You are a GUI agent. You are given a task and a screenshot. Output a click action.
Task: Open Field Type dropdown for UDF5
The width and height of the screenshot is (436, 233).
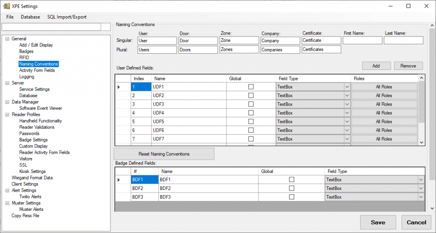(347, 121)
